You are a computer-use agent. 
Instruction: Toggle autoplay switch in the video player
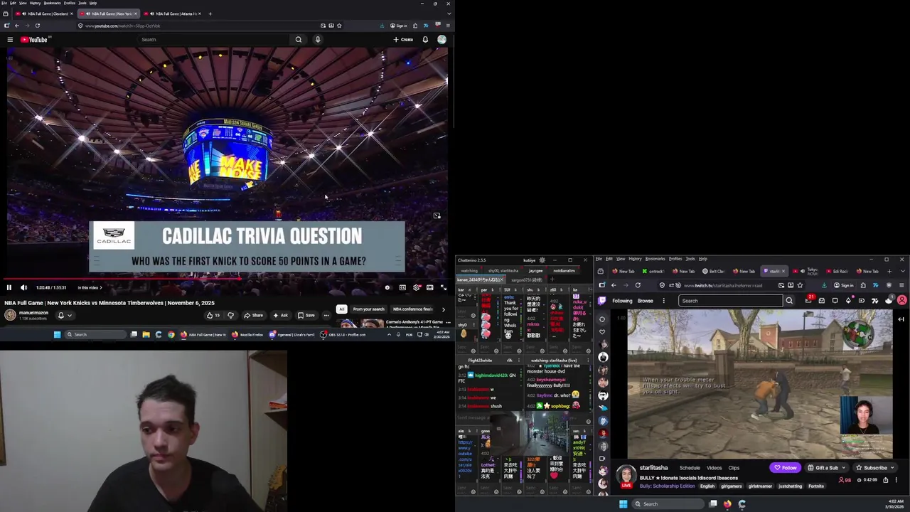point(387,287)
